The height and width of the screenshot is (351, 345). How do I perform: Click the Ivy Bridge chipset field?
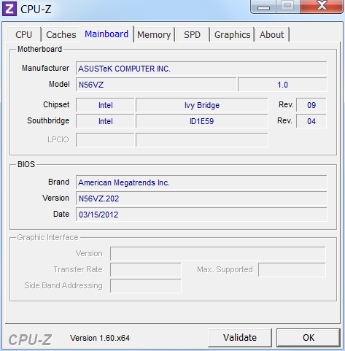pos(202,105)
